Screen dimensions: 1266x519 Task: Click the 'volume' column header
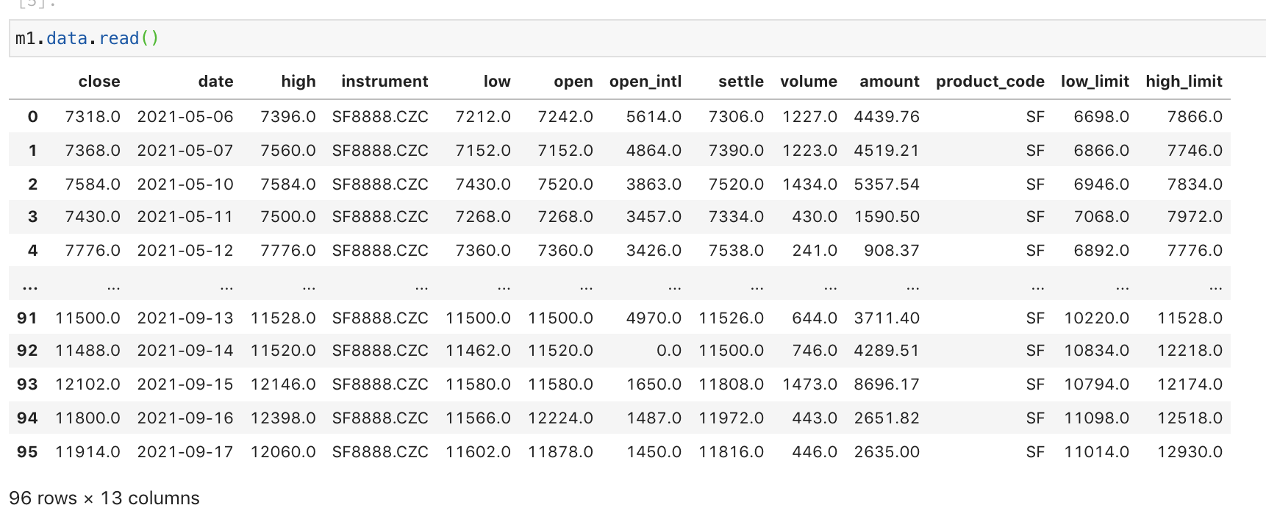808,82
